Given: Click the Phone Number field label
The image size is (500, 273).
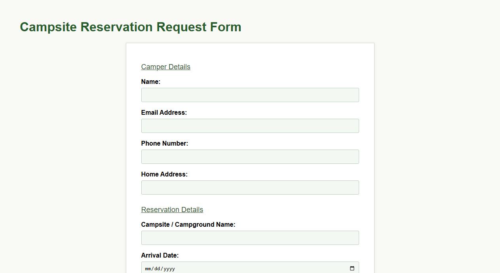Looking at the screenshot, I should 164,143.
